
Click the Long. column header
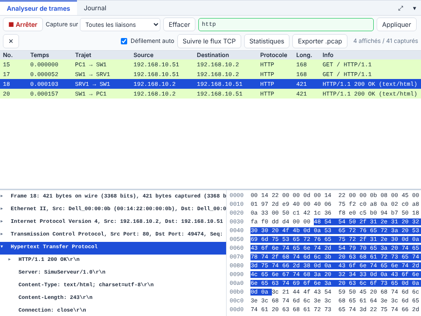pyautogui.click(x=304, y=55)
